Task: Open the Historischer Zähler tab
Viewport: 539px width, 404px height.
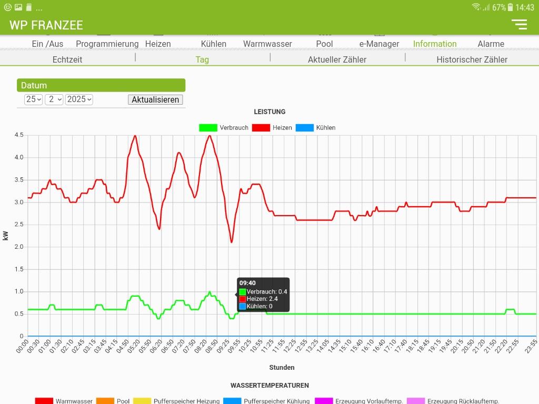Action: [x=472, y=59]
